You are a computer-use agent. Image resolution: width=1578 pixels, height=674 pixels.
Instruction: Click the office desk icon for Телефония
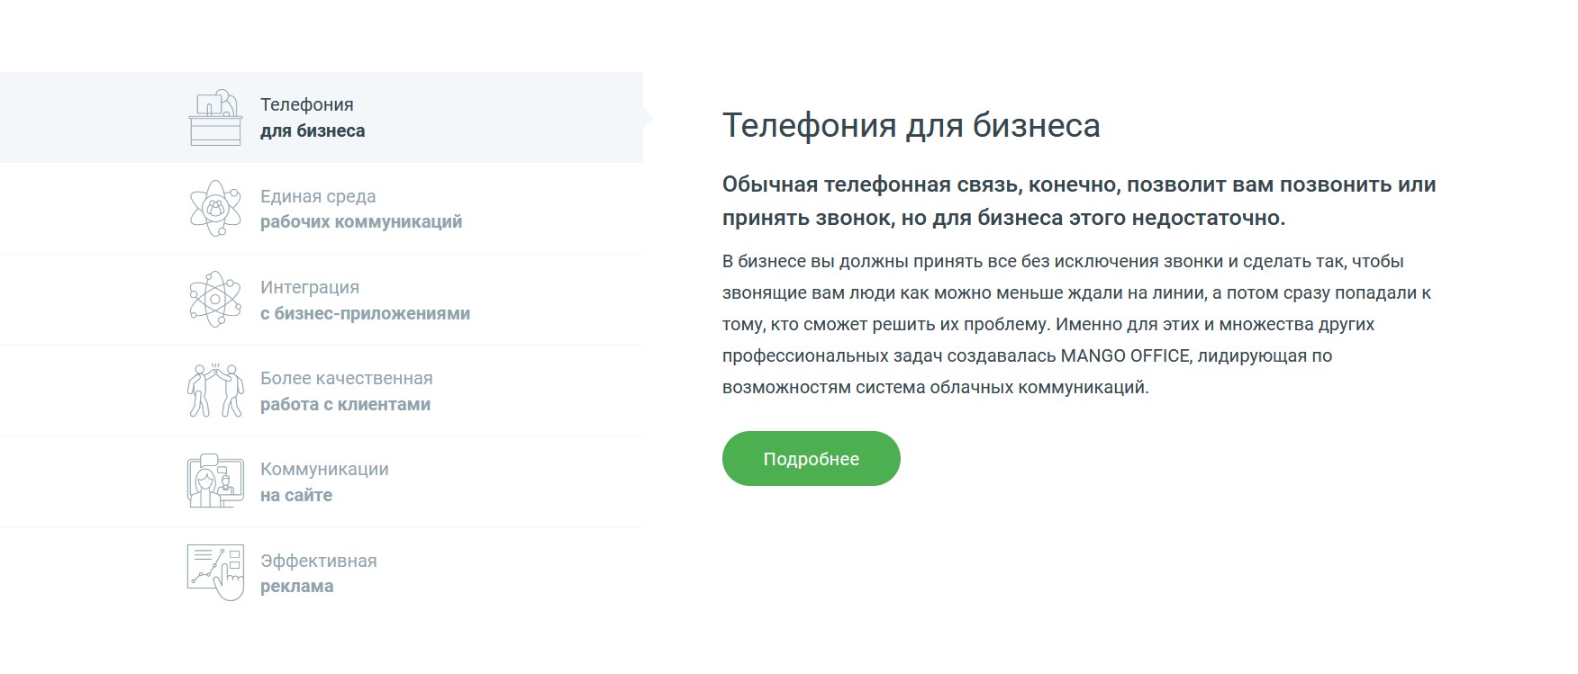[x=215, y=118]
